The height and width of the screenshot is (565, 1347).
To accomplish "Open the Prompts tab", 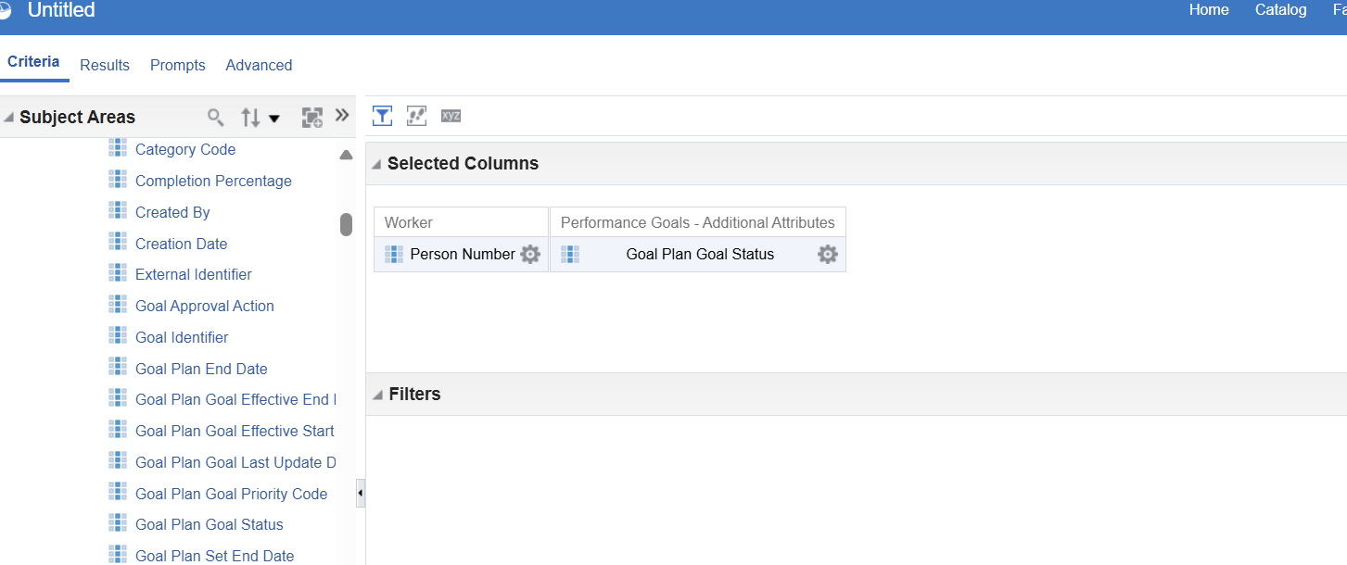I will coord(178,65).
